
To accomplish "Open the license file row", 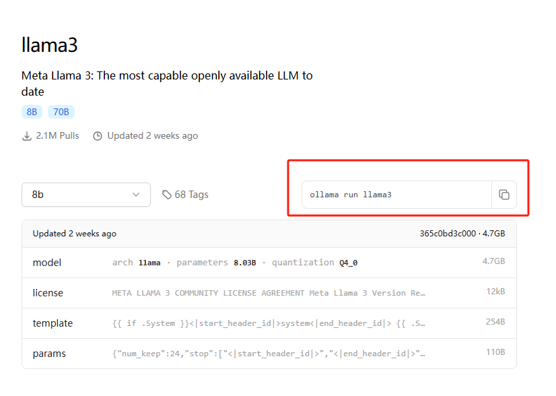I will [x=269, y=293].
